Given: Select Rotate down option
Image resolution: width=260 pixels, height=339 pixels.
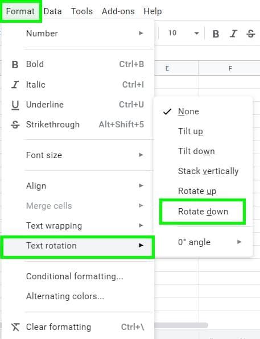Looking at the screenshot, I should click(x=203, y=212).
